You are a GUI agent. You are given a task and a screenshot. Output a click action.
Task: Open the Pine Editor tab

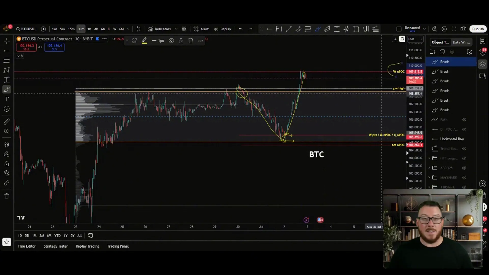pos(27,246)
